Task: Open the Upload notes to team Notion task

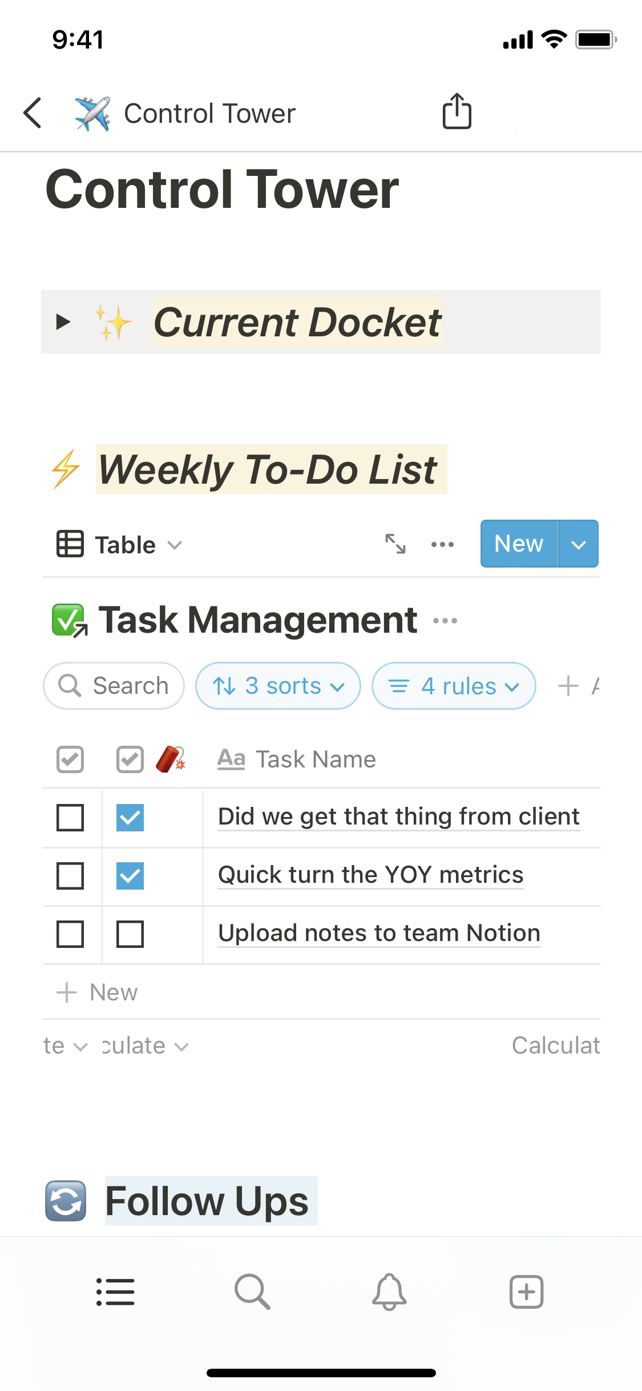Action: [379, 933]
